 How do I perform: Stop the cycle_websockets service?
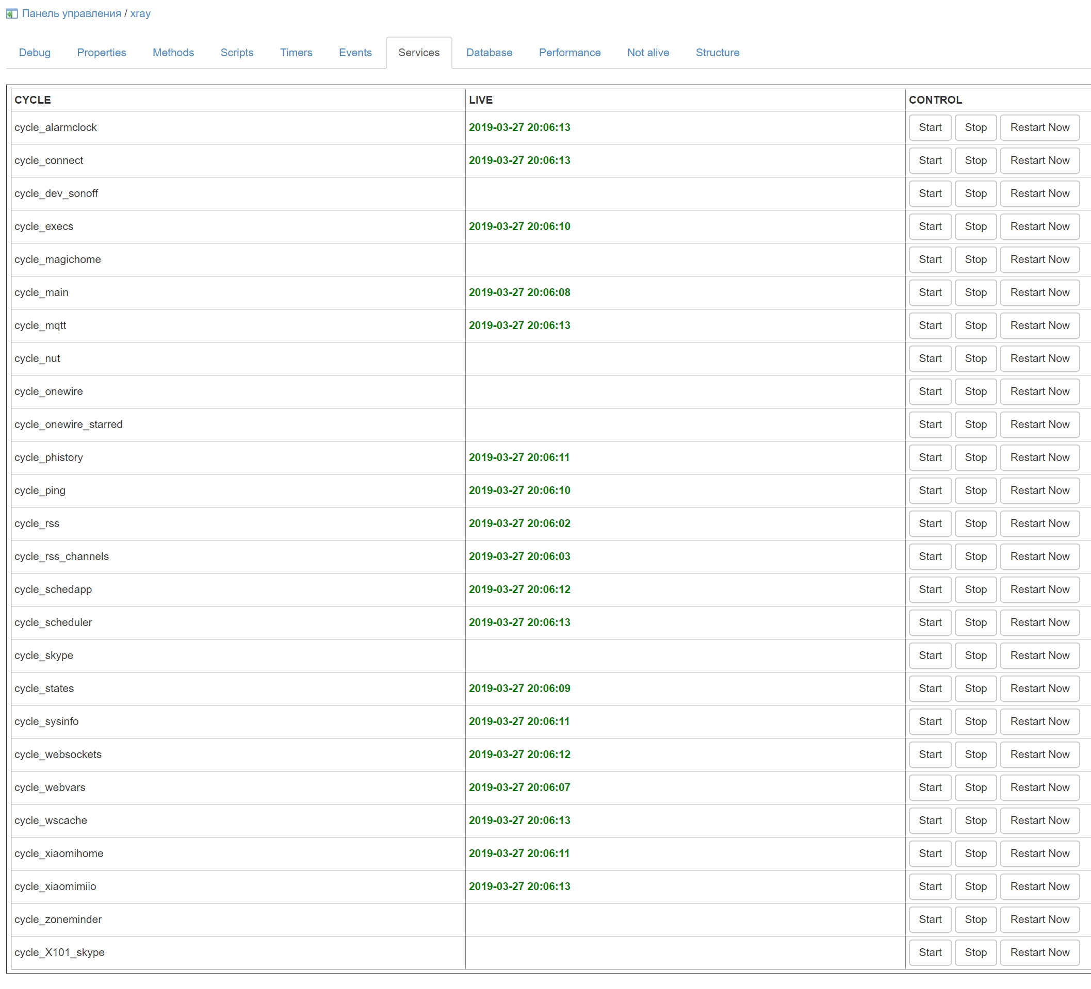point(975,754)
